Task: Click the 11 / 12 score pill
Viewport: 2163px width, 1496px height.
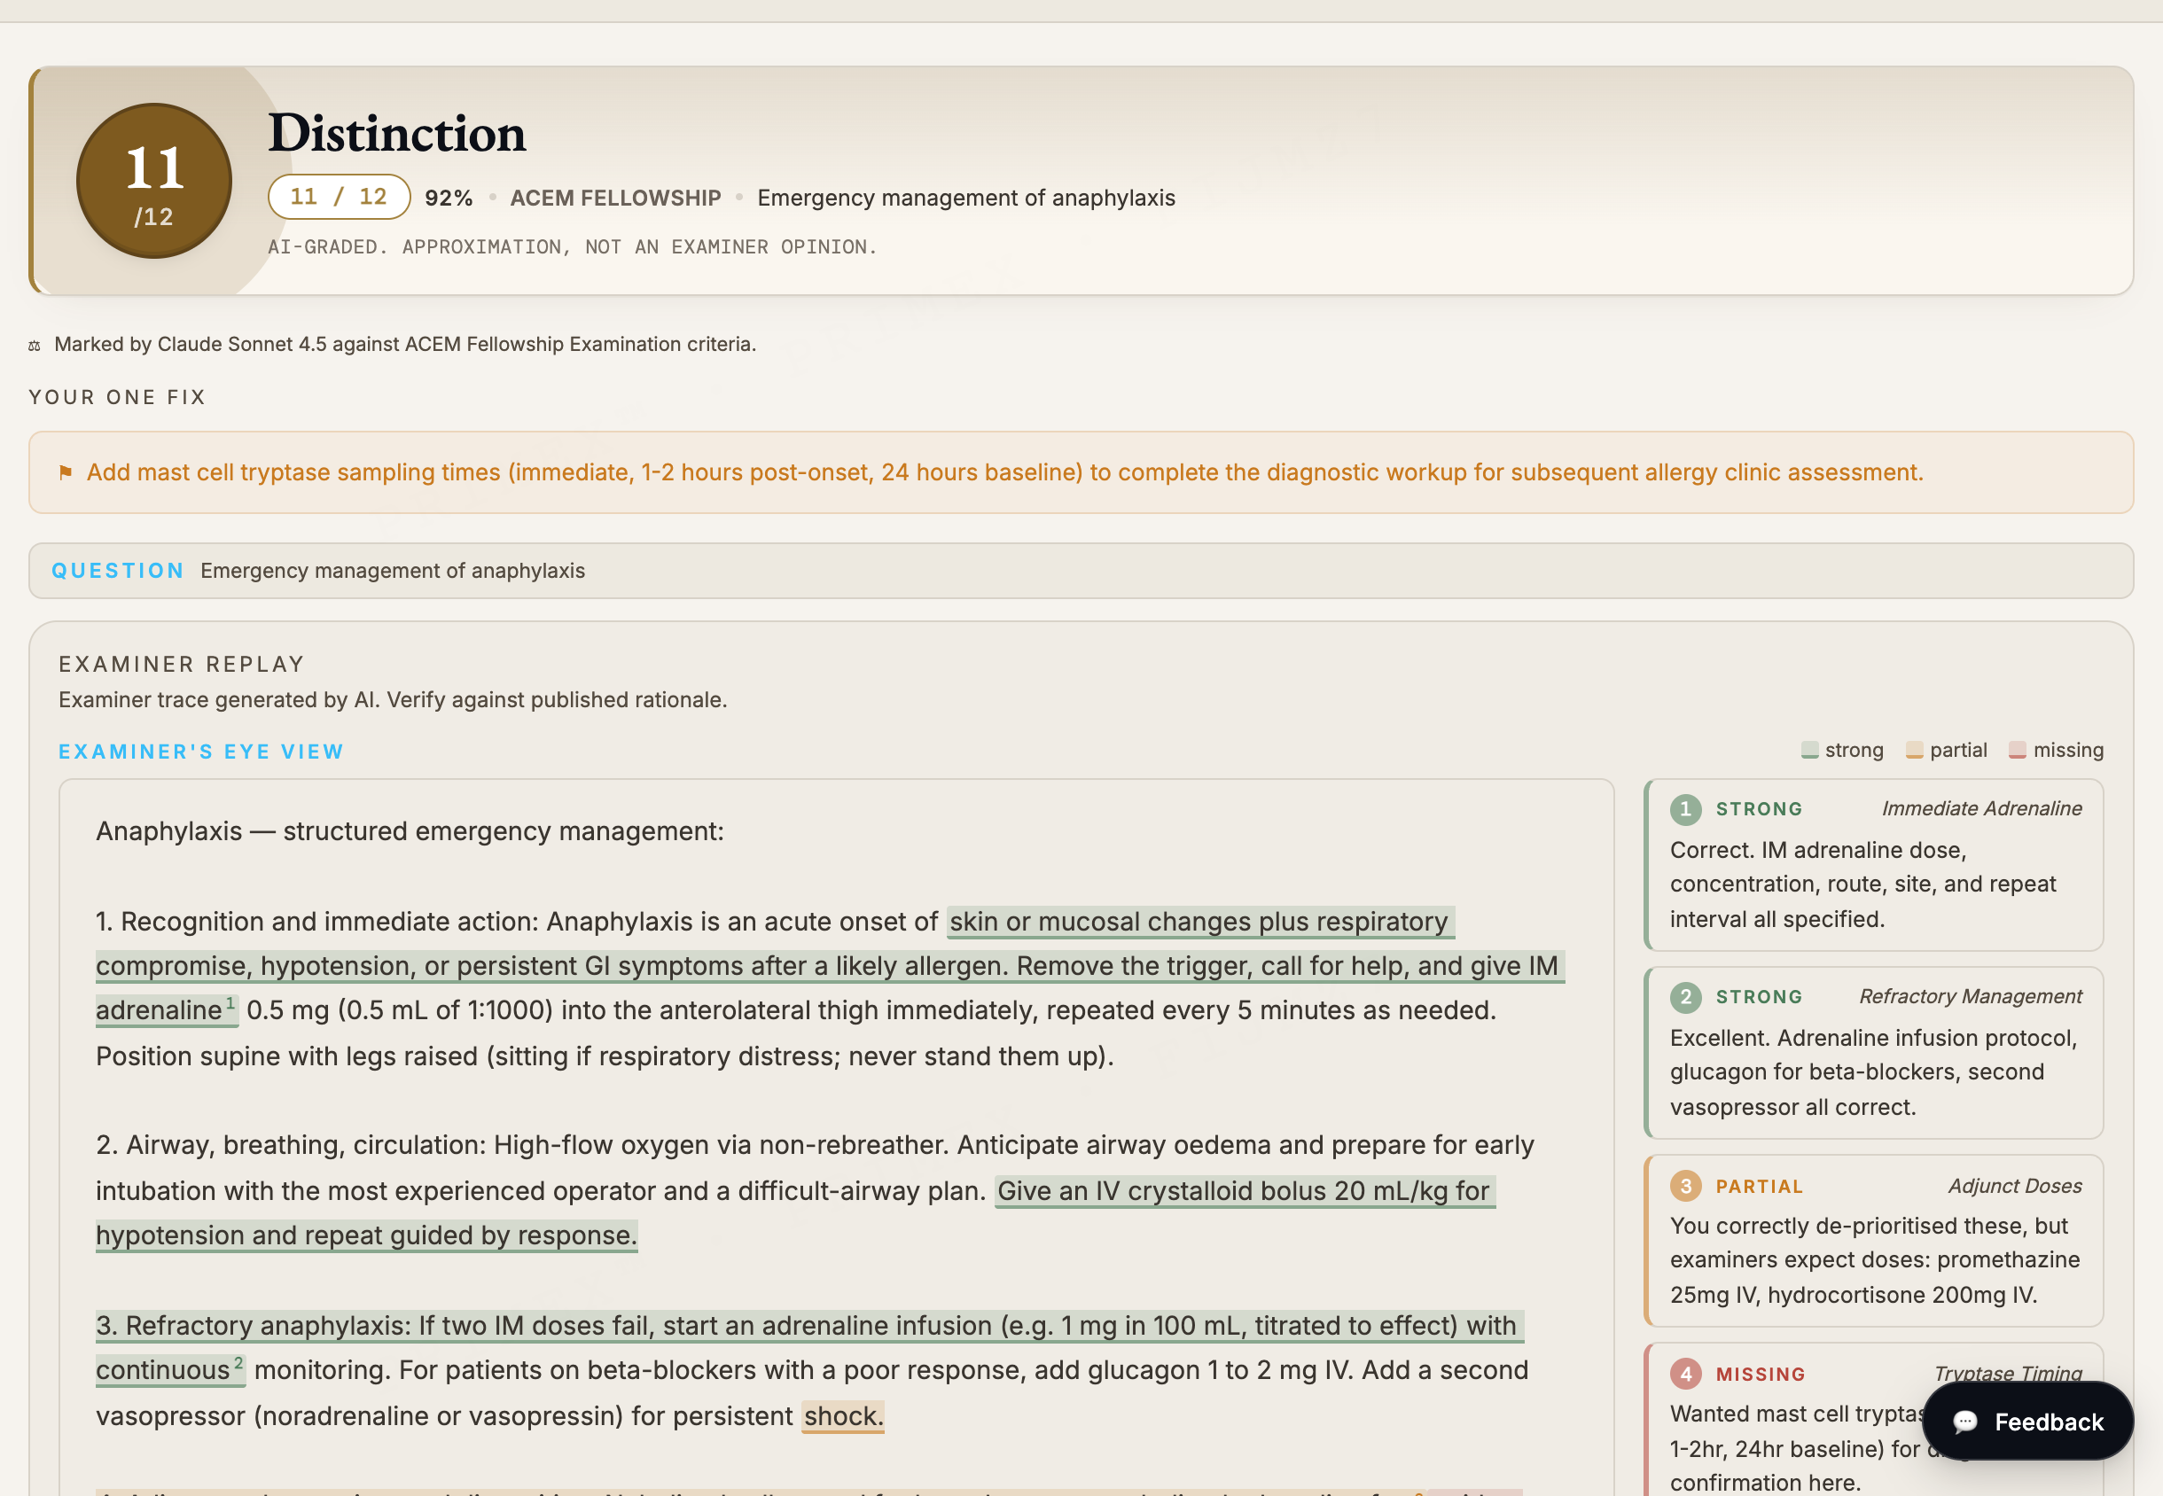Action: pyautogui.click(x=339, y=197)
